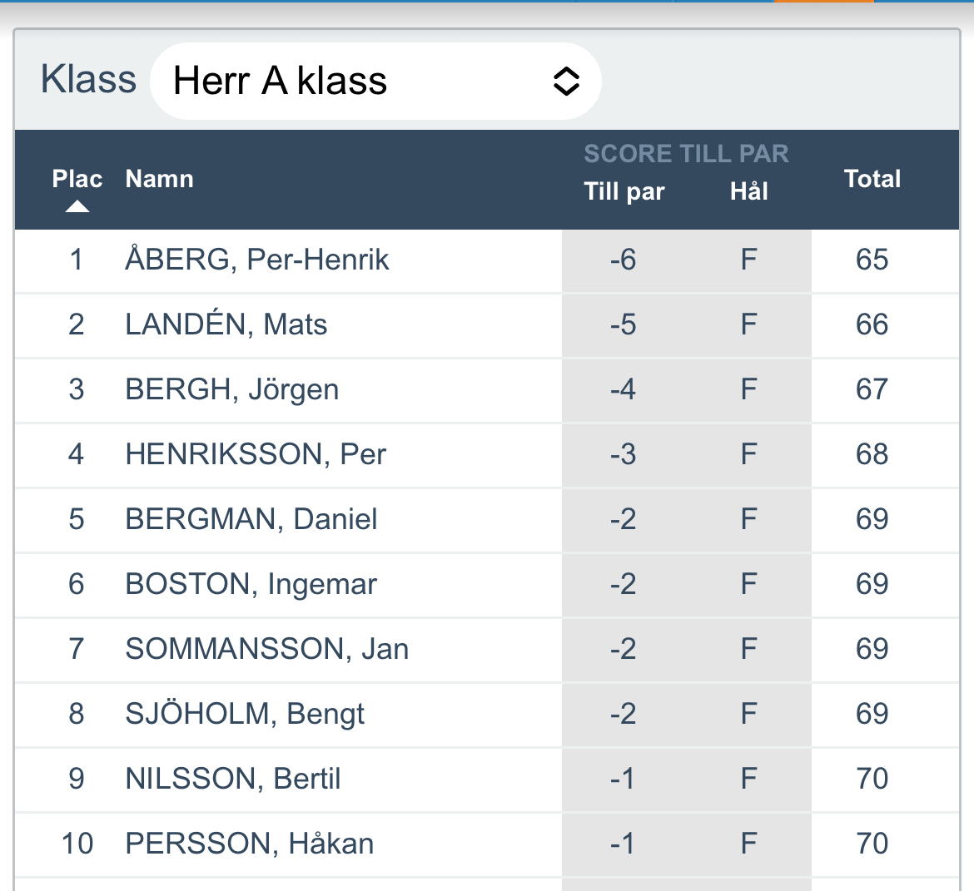Open BERGH, Jörgen scorecard row
974x891 pixels.
[x=231, y=389]
